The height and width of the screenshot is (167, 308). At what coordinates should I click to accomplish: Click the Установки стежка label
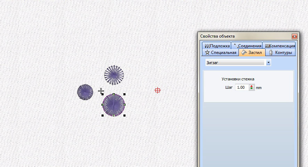[238, 79]
